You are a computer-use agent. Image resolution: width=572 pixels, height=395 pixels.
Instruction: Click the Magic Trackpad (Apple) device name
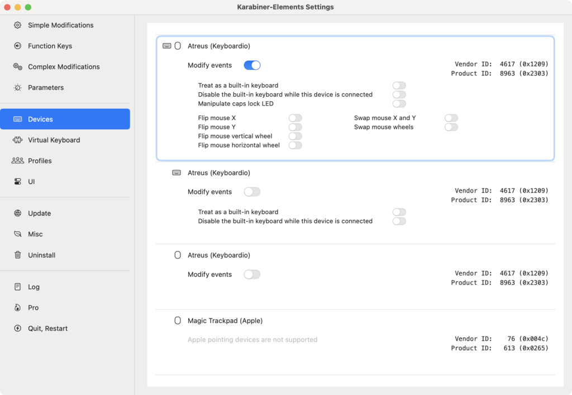click(225, 321)
